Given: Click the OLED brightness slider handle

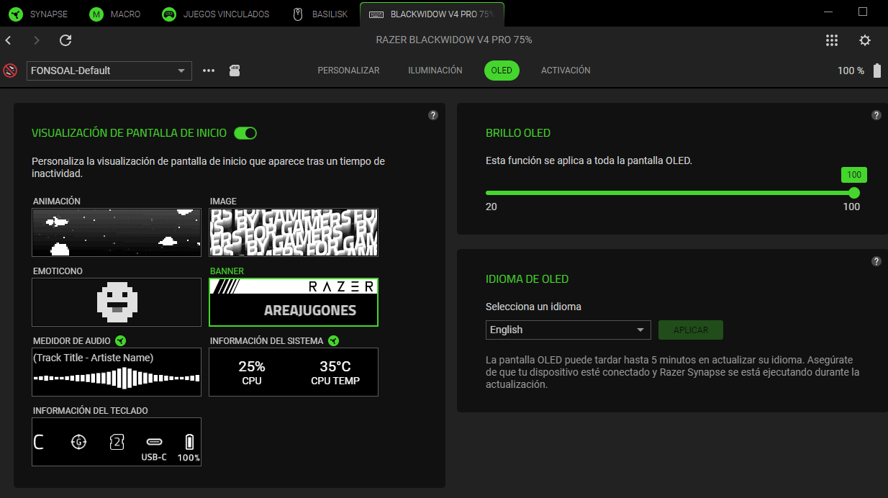Looking at the screenshot, I should pos(854,193).
